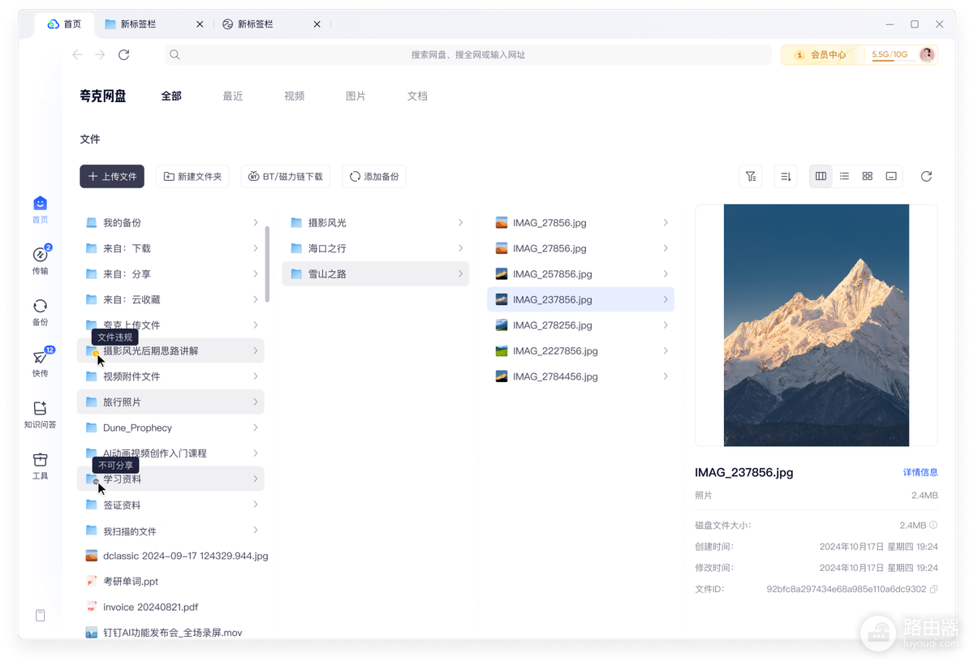The image size is (974, 666).
Task: Expand the 海口之行 folder chevron
Action: click(460, 248)
